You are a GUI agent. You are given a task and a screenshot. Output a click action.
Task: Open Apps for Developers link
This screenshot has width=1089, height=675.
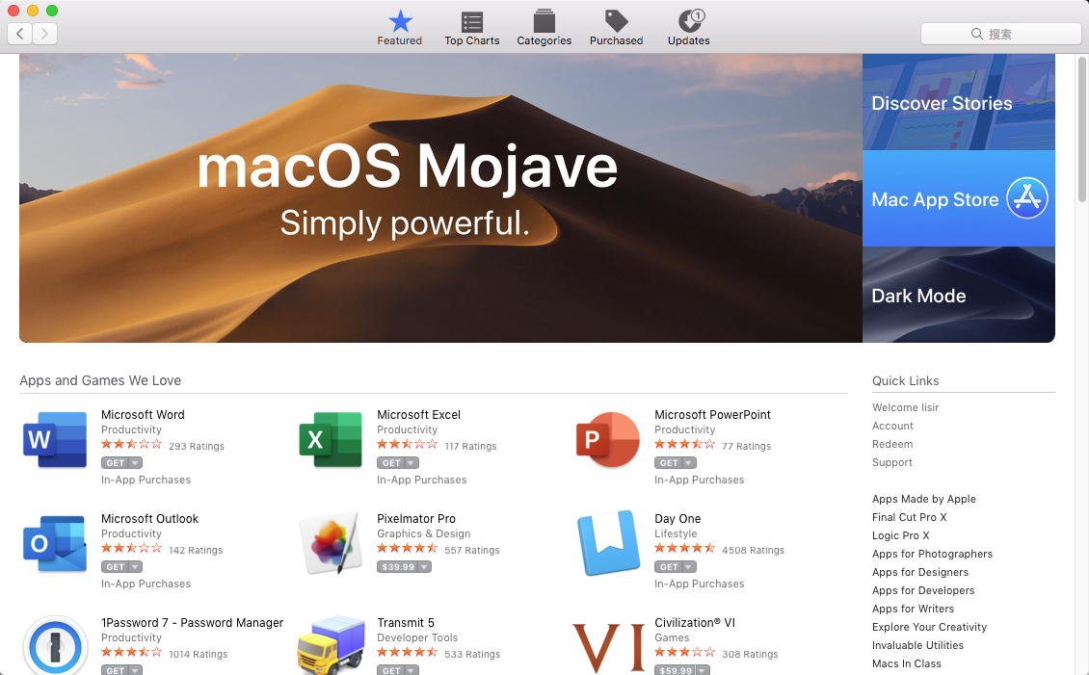923,590
